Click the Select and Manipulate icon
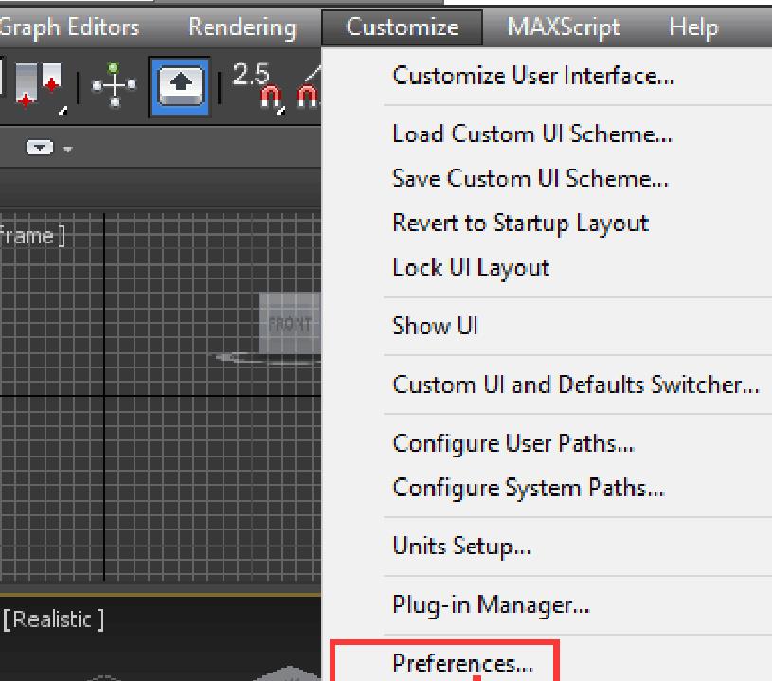The image size is (772, 681). tap(114, 85)
